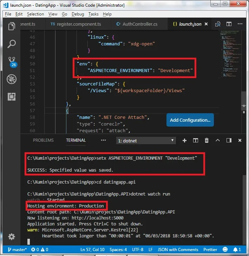Image resolution: width=249 pixels, height=256 pixels.
Task: Close the terminal panel
Action: pos(240,140)
